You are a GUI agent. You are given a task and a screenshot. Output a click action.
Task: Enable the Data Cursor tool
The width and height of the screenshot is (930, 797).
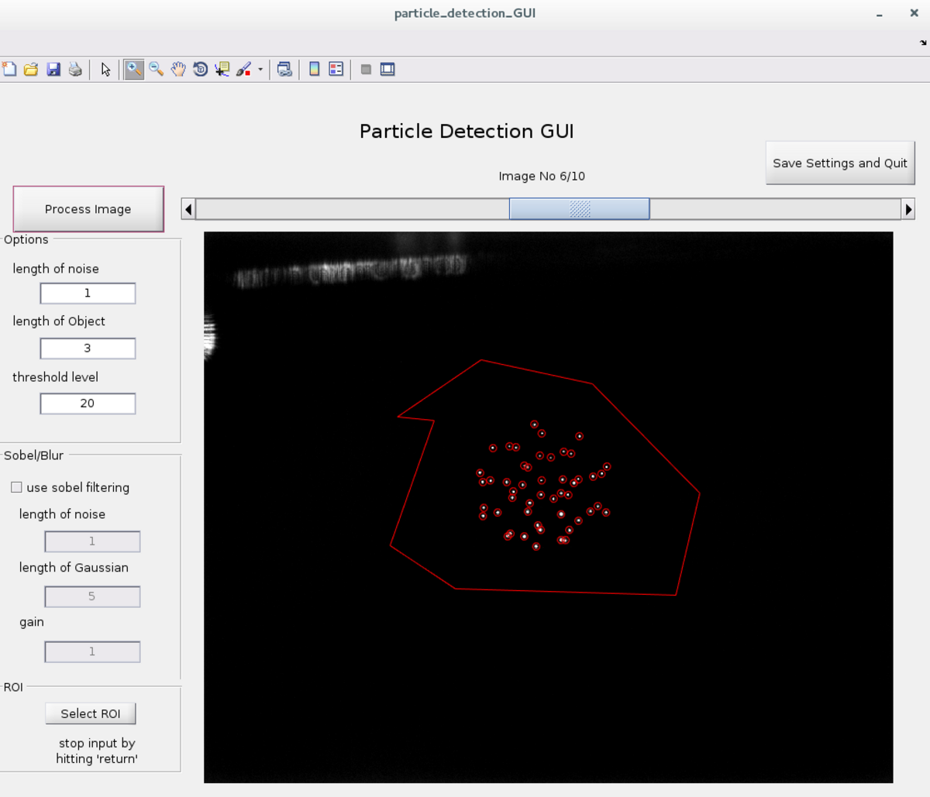pyautogui.click(x=222, y=70)
